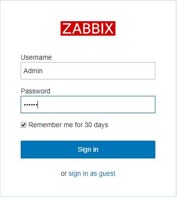The height and width of the screenshot is (197, 177).
Task: Click the Username label text
Action: click(36, 57)
